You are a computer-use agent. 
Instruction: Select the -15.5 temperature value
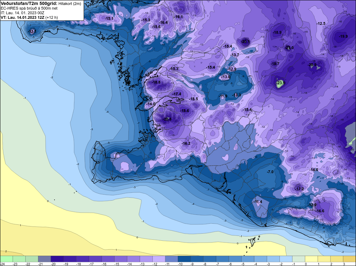[x=194, y=99]
